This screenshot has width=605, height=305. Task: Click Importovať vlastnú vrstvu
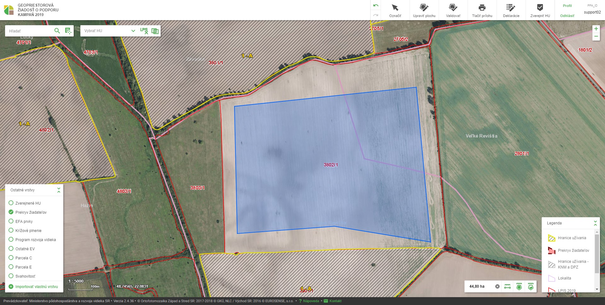37,287
